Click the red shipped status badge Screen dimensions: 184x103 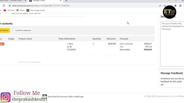[x=2, y=44]
